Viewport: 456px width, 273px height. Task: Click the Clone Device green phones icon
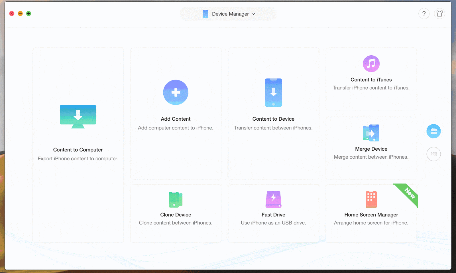[176, 200]
